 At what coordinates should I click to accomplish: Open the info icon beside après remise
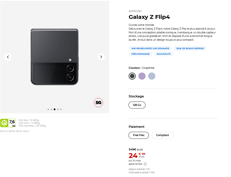(x=145, y=164)
